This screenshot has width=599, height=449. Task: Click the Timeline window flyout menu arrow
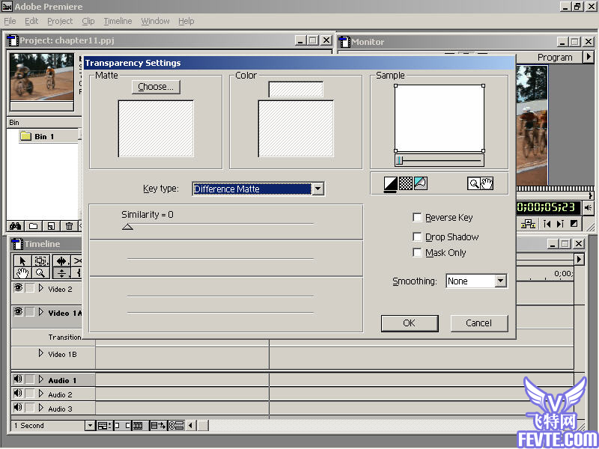[x=579, y=259]
